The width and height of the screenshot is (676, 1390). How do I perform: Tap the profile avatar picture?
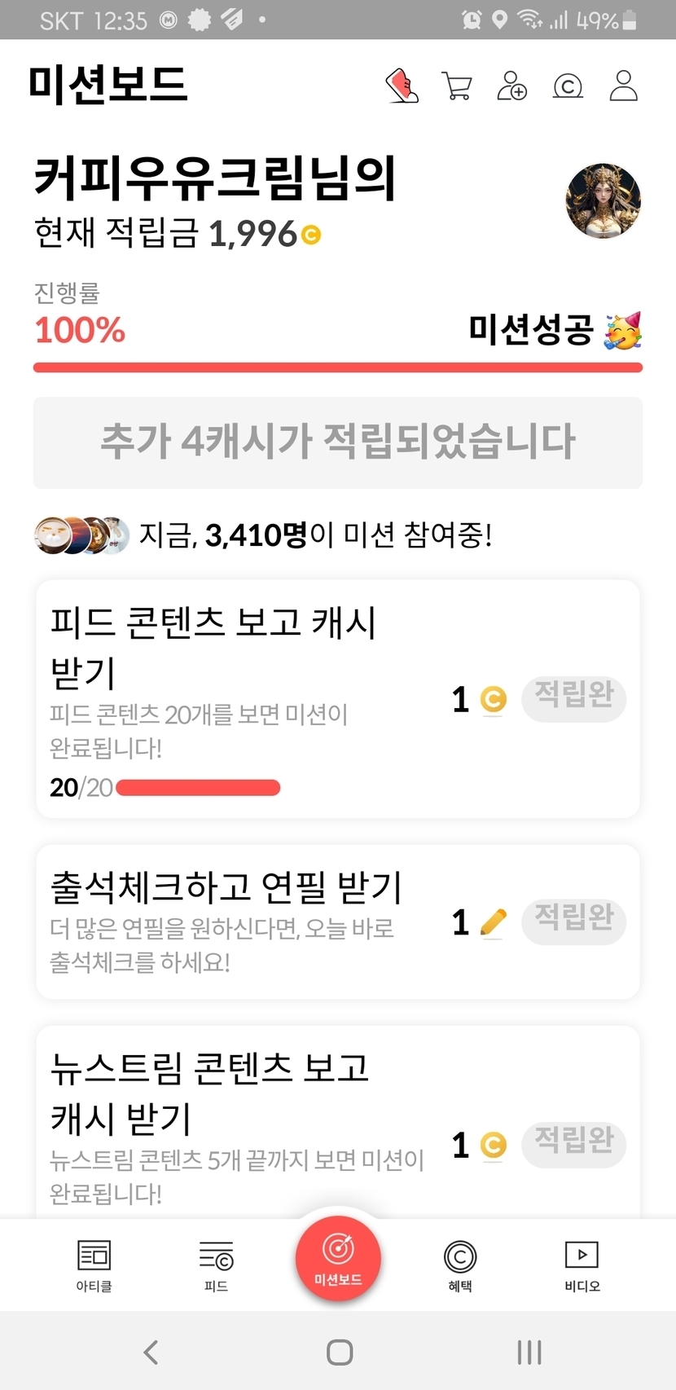pyautogui.click(x=603, y=200)
